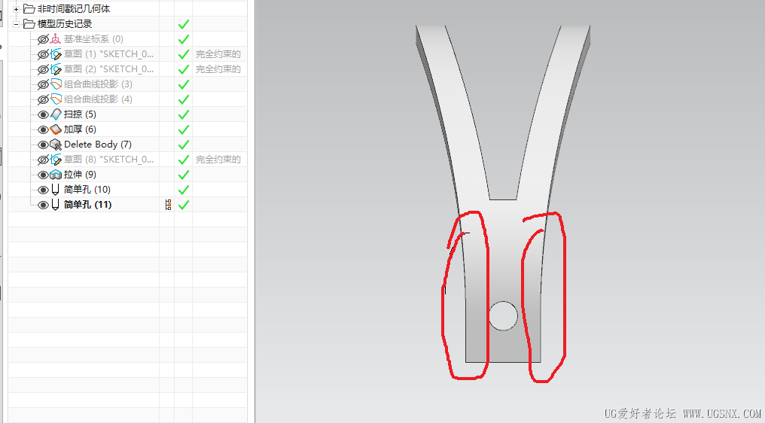The image size is (765, 423).
Task: Hide the 拉伸 (9) feature
Action: tap(43, 175)
